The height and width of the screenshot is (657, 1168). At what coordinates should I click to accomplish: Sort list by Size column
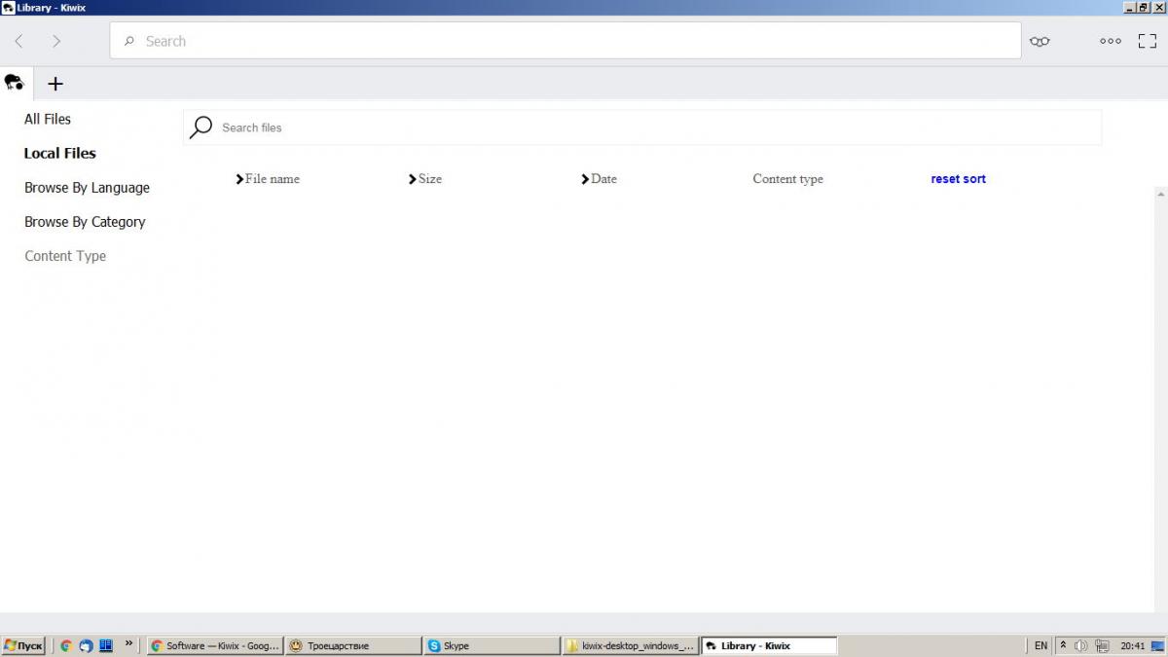point(425,179)
